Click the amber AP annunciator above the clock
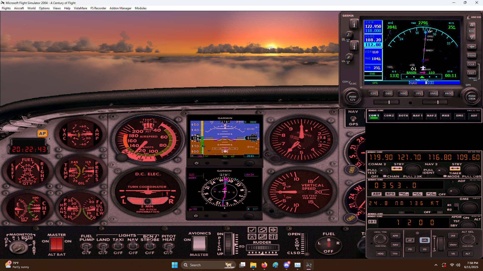 tap(43, 133)
